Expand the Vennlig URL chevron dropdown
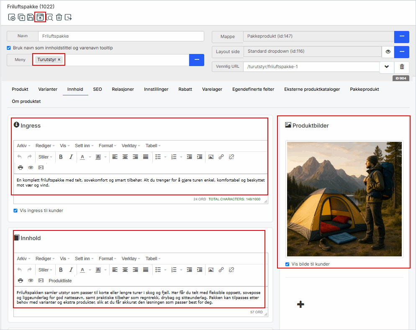Screen dimensions: 416x330 387,67
